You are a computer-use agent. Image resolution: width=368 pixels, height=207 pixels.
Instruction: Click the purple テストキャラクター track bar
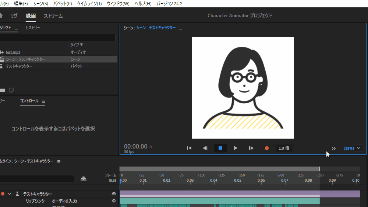tap(240, 194)
